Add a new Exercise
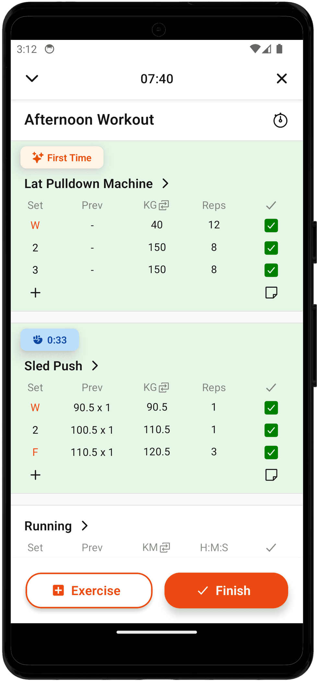This screenshot has height=681, width=317. pyautogui.click(x=88, y=591)
